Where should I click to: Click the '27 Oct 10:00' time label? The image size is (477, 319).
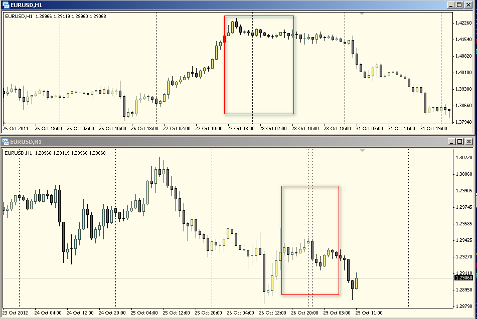[209, 129]
